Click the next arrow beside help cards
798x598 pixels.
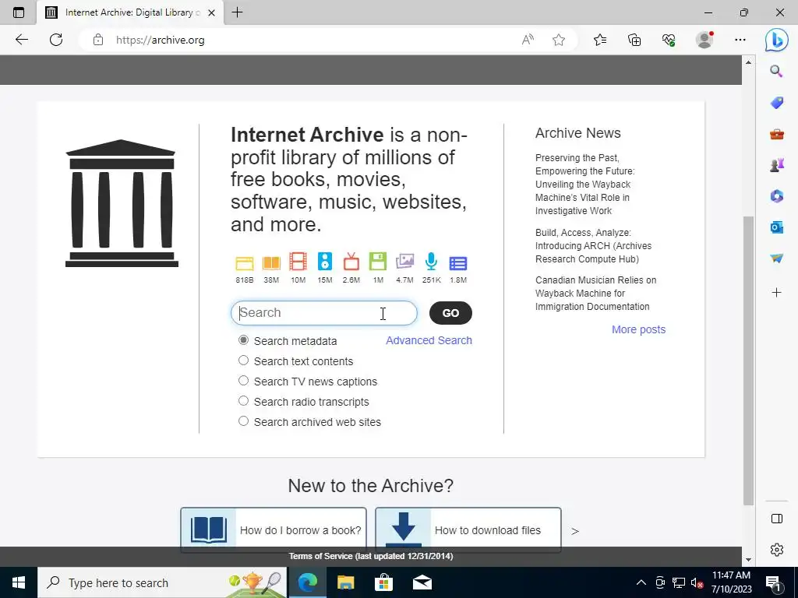[575, 531]
